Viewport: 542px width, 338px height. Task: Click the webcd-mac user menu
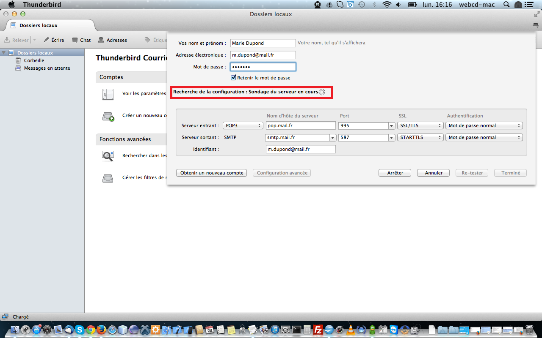(477, 5)
